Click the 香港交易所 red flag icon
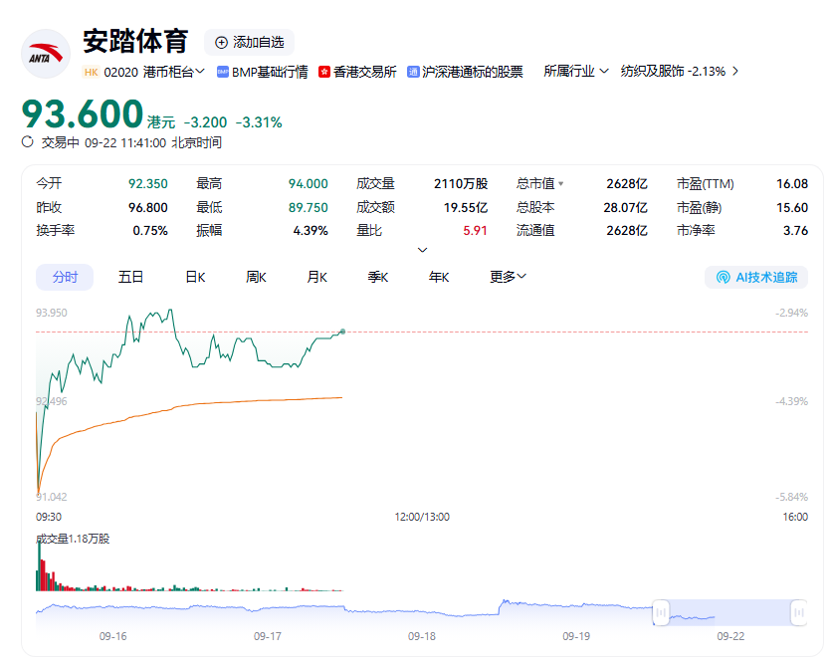 click(323, 72)
